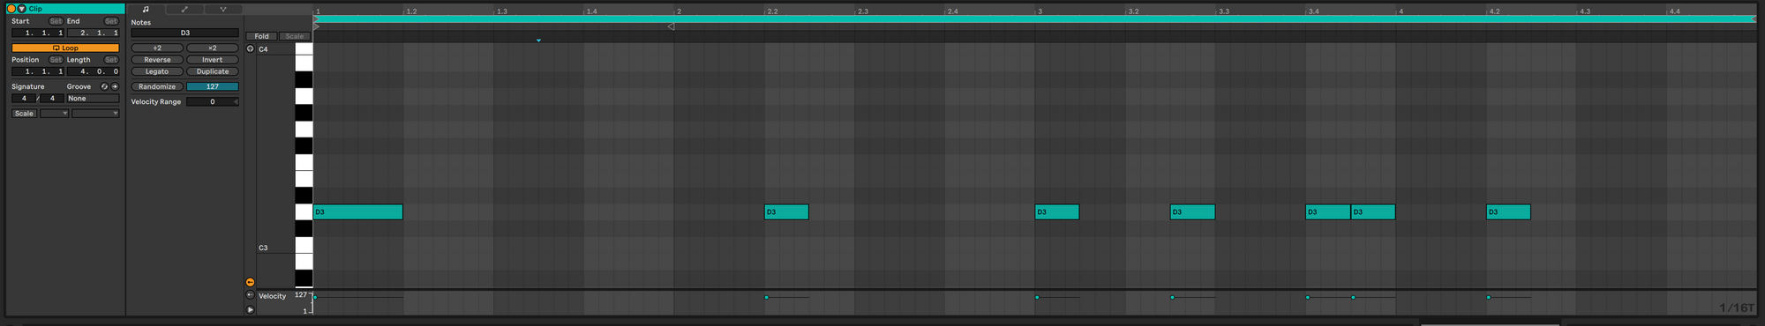Open the Note Expression tab
The width and height of the screenshot is (1765, 326).
coord(222,9)
